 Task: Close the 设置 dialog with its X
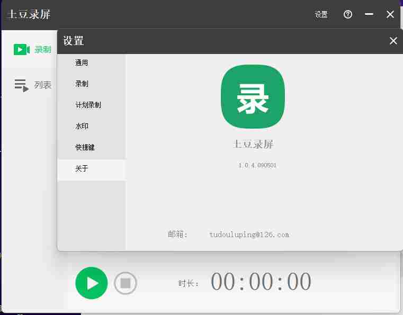click(x=393, y=41)
